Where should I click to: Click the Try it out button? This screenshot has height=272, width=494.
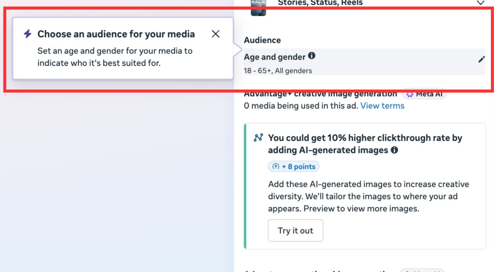296,231
